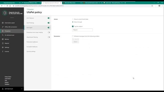Click the site lock icon in address bar
Image resolution: width=164 pixels, height=92 pixels.
(13, 6)
